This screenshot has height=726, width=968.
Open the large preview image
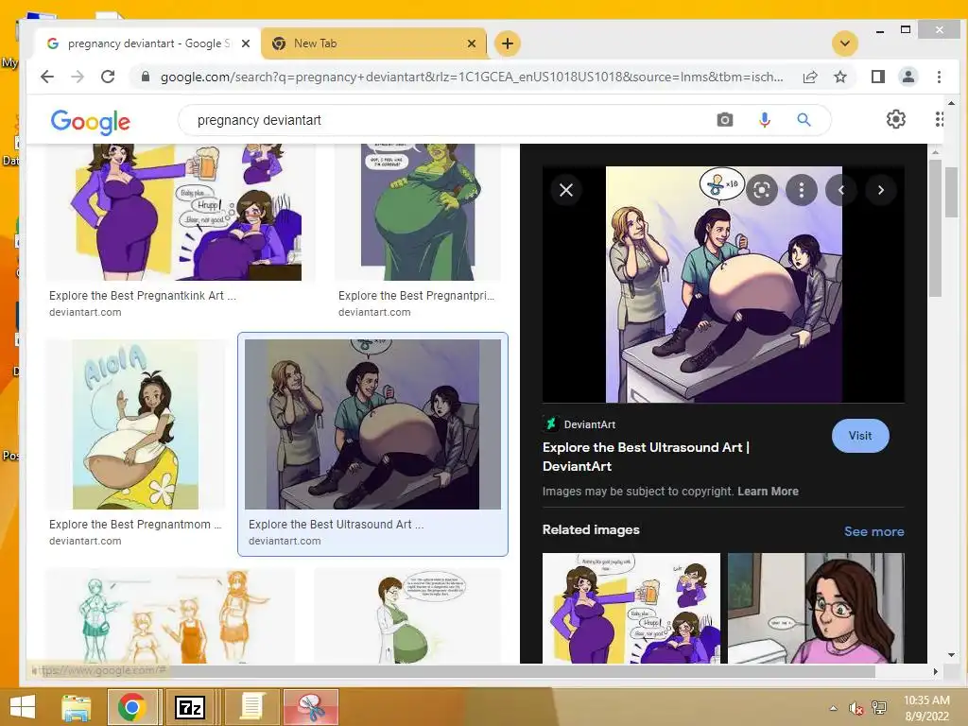(x=723, y=285)
